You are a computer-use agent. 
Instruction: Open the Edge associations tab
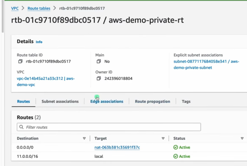[107, 101]
